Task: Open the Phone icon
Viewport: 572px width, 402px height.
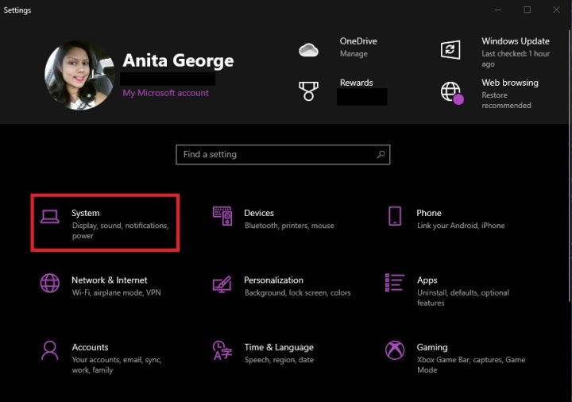Action: pos(395,216)
